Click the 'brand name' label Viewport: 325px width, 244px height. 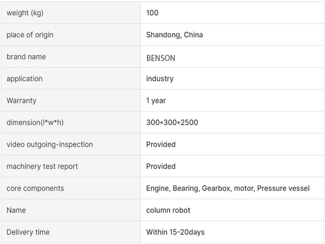click(26, 57)
